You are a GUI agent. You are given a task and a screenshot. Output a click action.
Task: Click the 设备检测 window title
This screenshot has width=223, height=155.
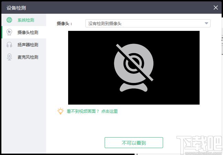click(16, 8)
